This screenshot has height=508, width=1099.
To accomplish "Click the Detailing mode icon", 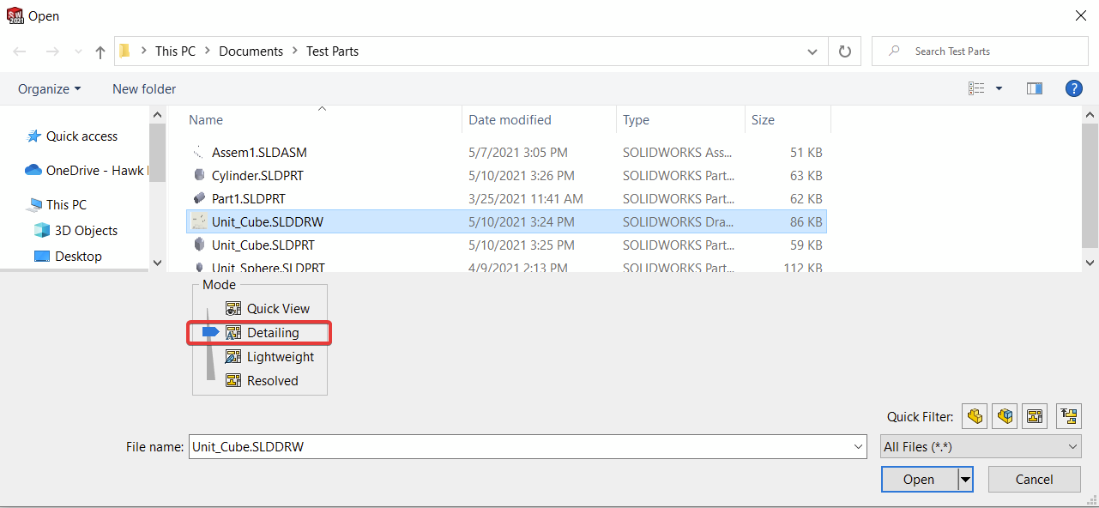I will pyautogui.click(x=233, y=332).
